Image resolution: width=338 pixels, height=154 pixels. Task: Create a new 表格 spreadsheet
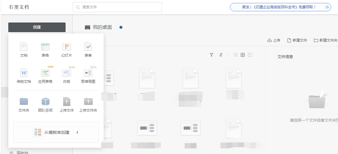45,50
